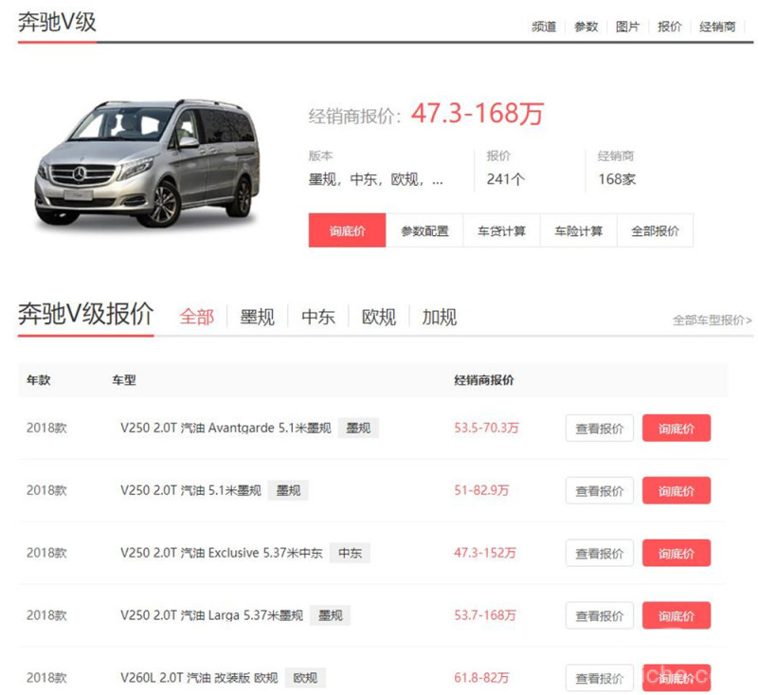Select the 全部 price tab
This screenshot has width=758, height=695.
[x=197, y=317]
